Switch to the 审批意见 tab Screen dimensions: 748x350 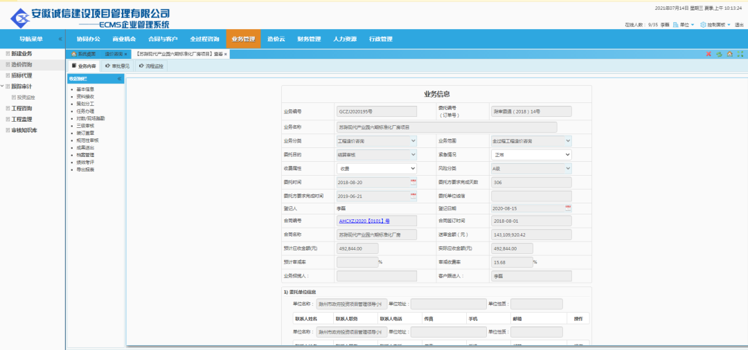pyautogui.click(x=116, y=66)
